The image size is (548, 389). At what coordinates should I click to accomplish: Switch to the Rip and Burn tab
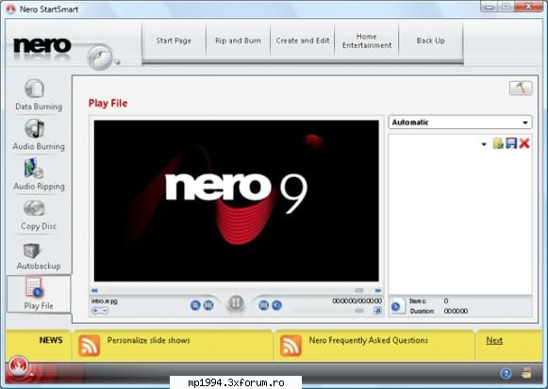coord(238,41)
